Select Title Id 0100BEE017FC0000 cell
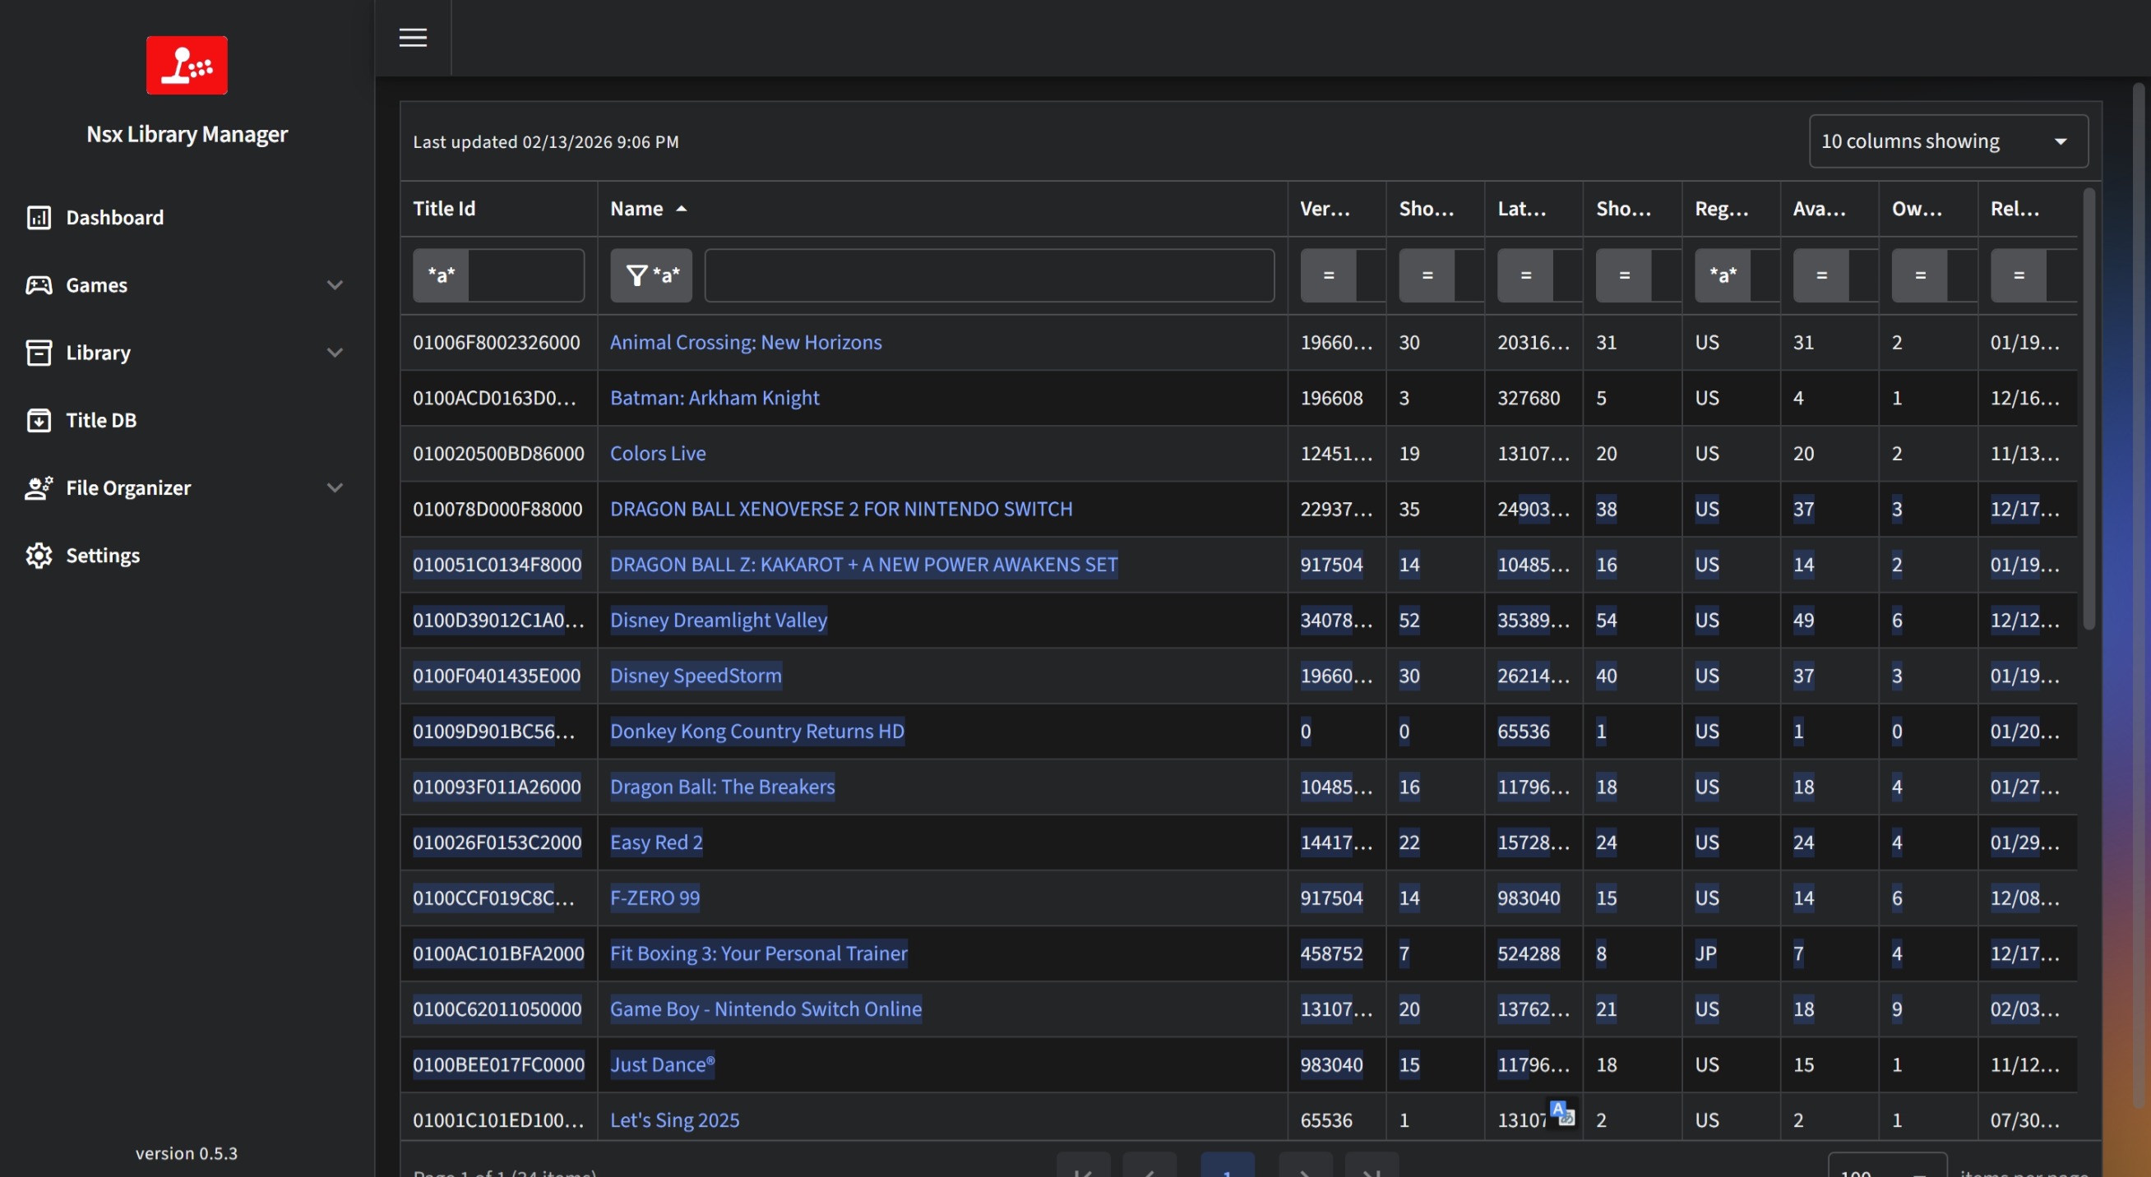 (498, 1064)
